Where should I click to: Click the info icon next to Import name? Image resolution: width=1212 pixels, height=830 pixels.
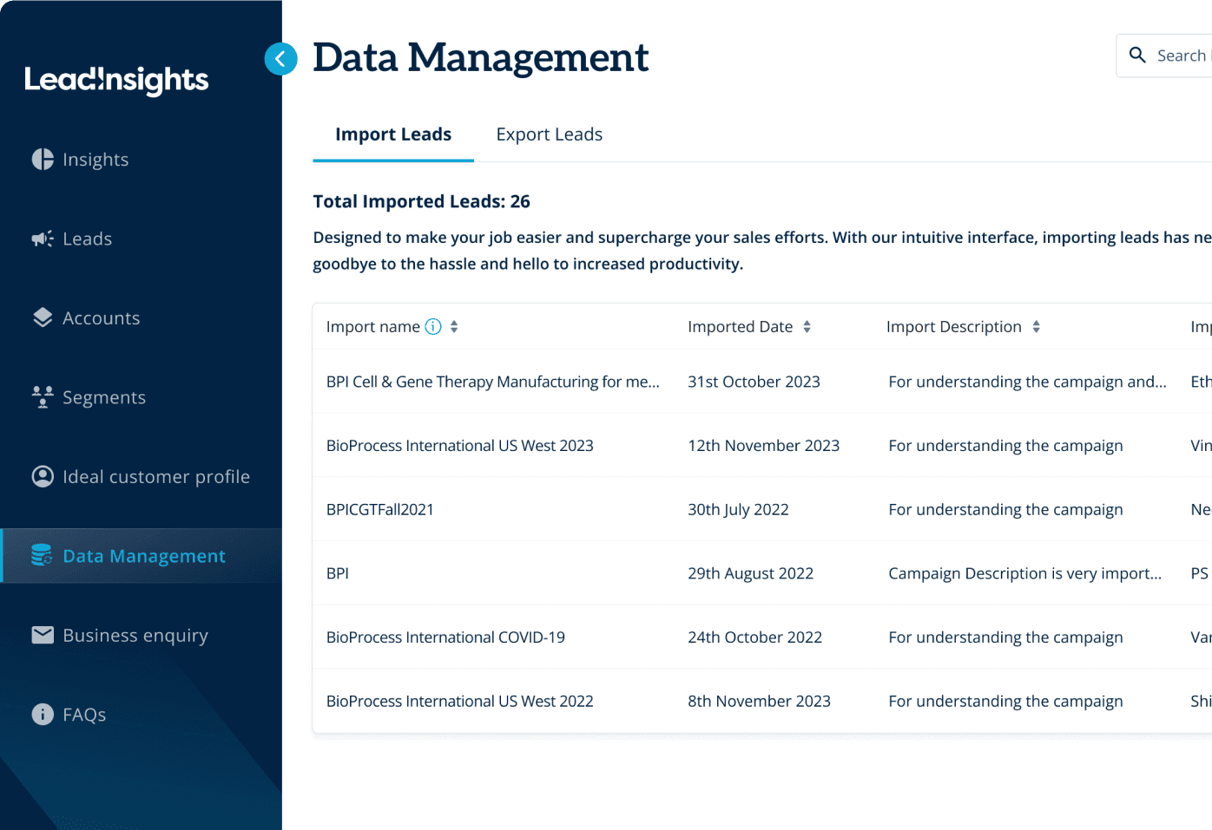pyautogui.click(x=433, y=326)
